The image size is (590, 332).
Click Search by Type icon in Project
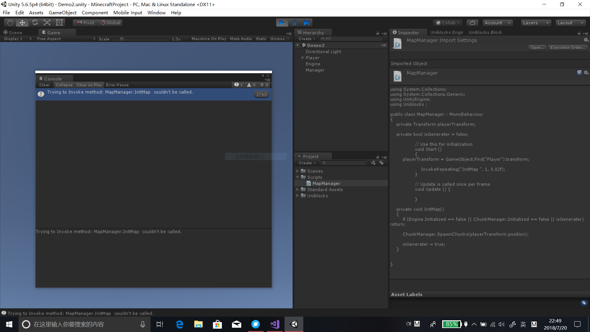click(x=373, y=163)
